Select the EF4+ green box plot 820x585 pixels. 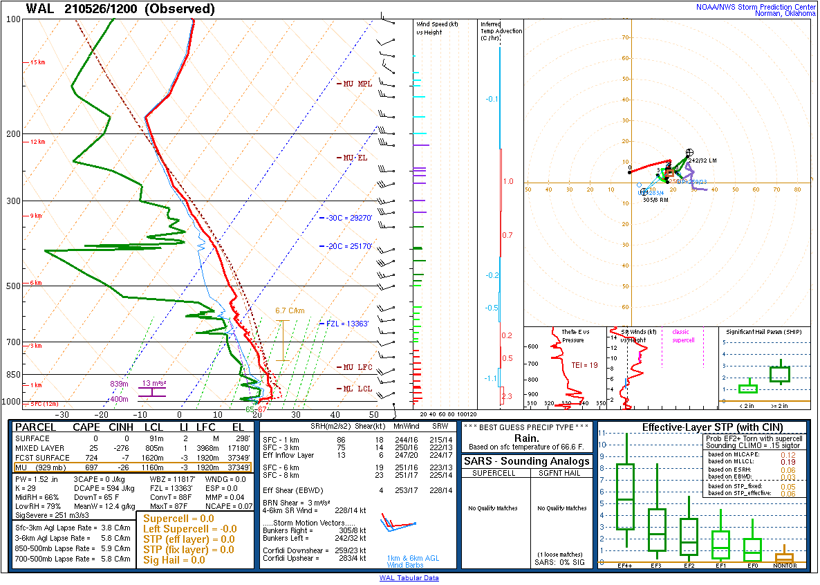[x=625, y=496]
